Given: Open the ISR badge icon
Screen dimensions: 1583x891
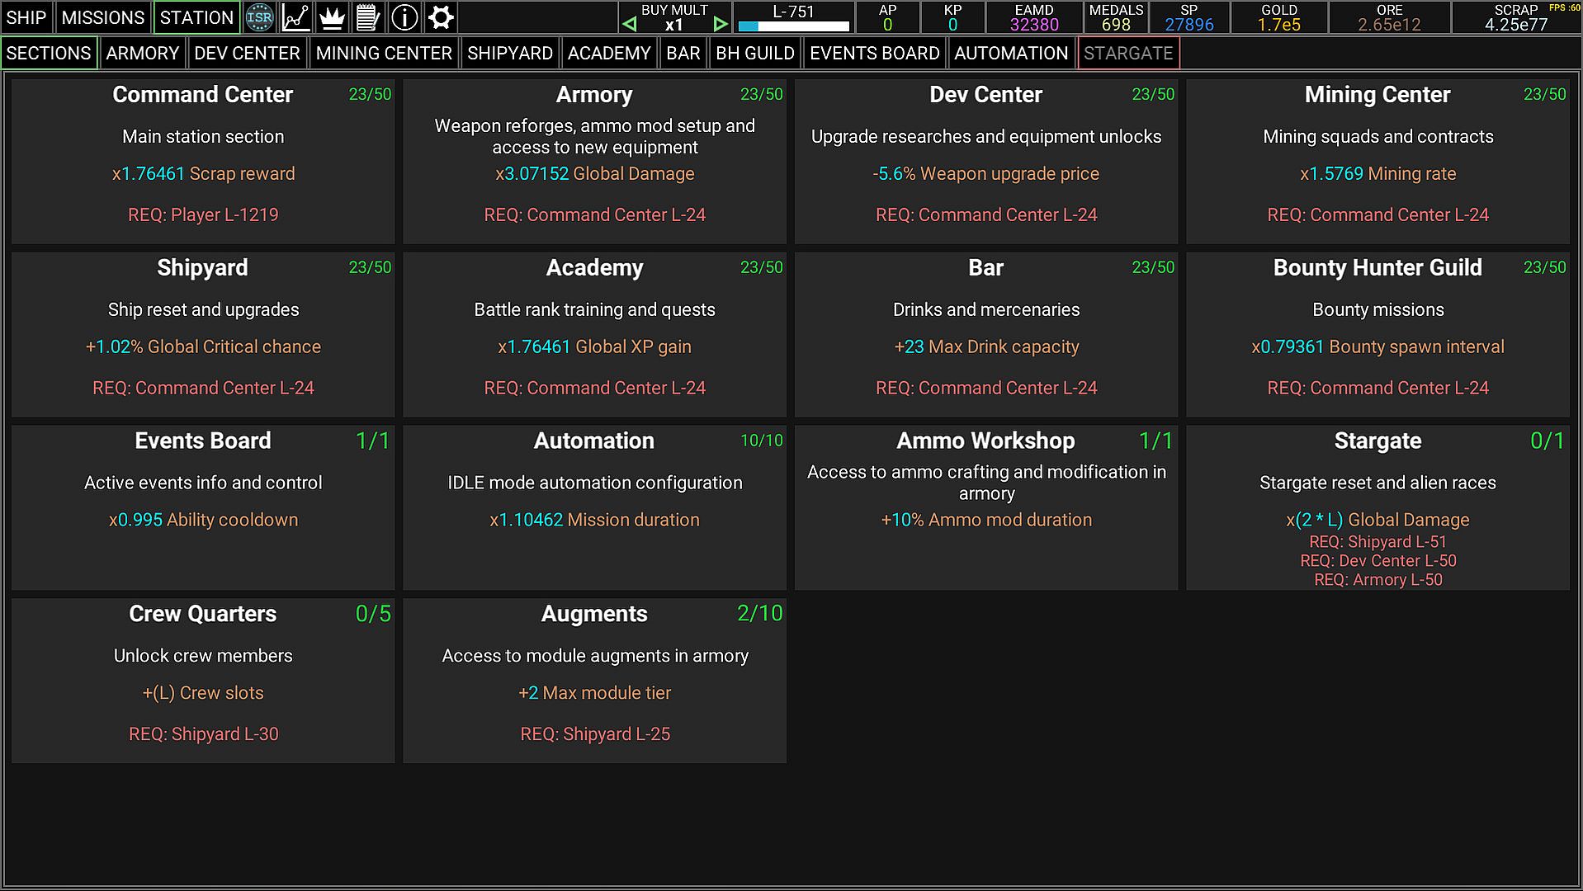Looking at the screenshot, I should (259, 17).
